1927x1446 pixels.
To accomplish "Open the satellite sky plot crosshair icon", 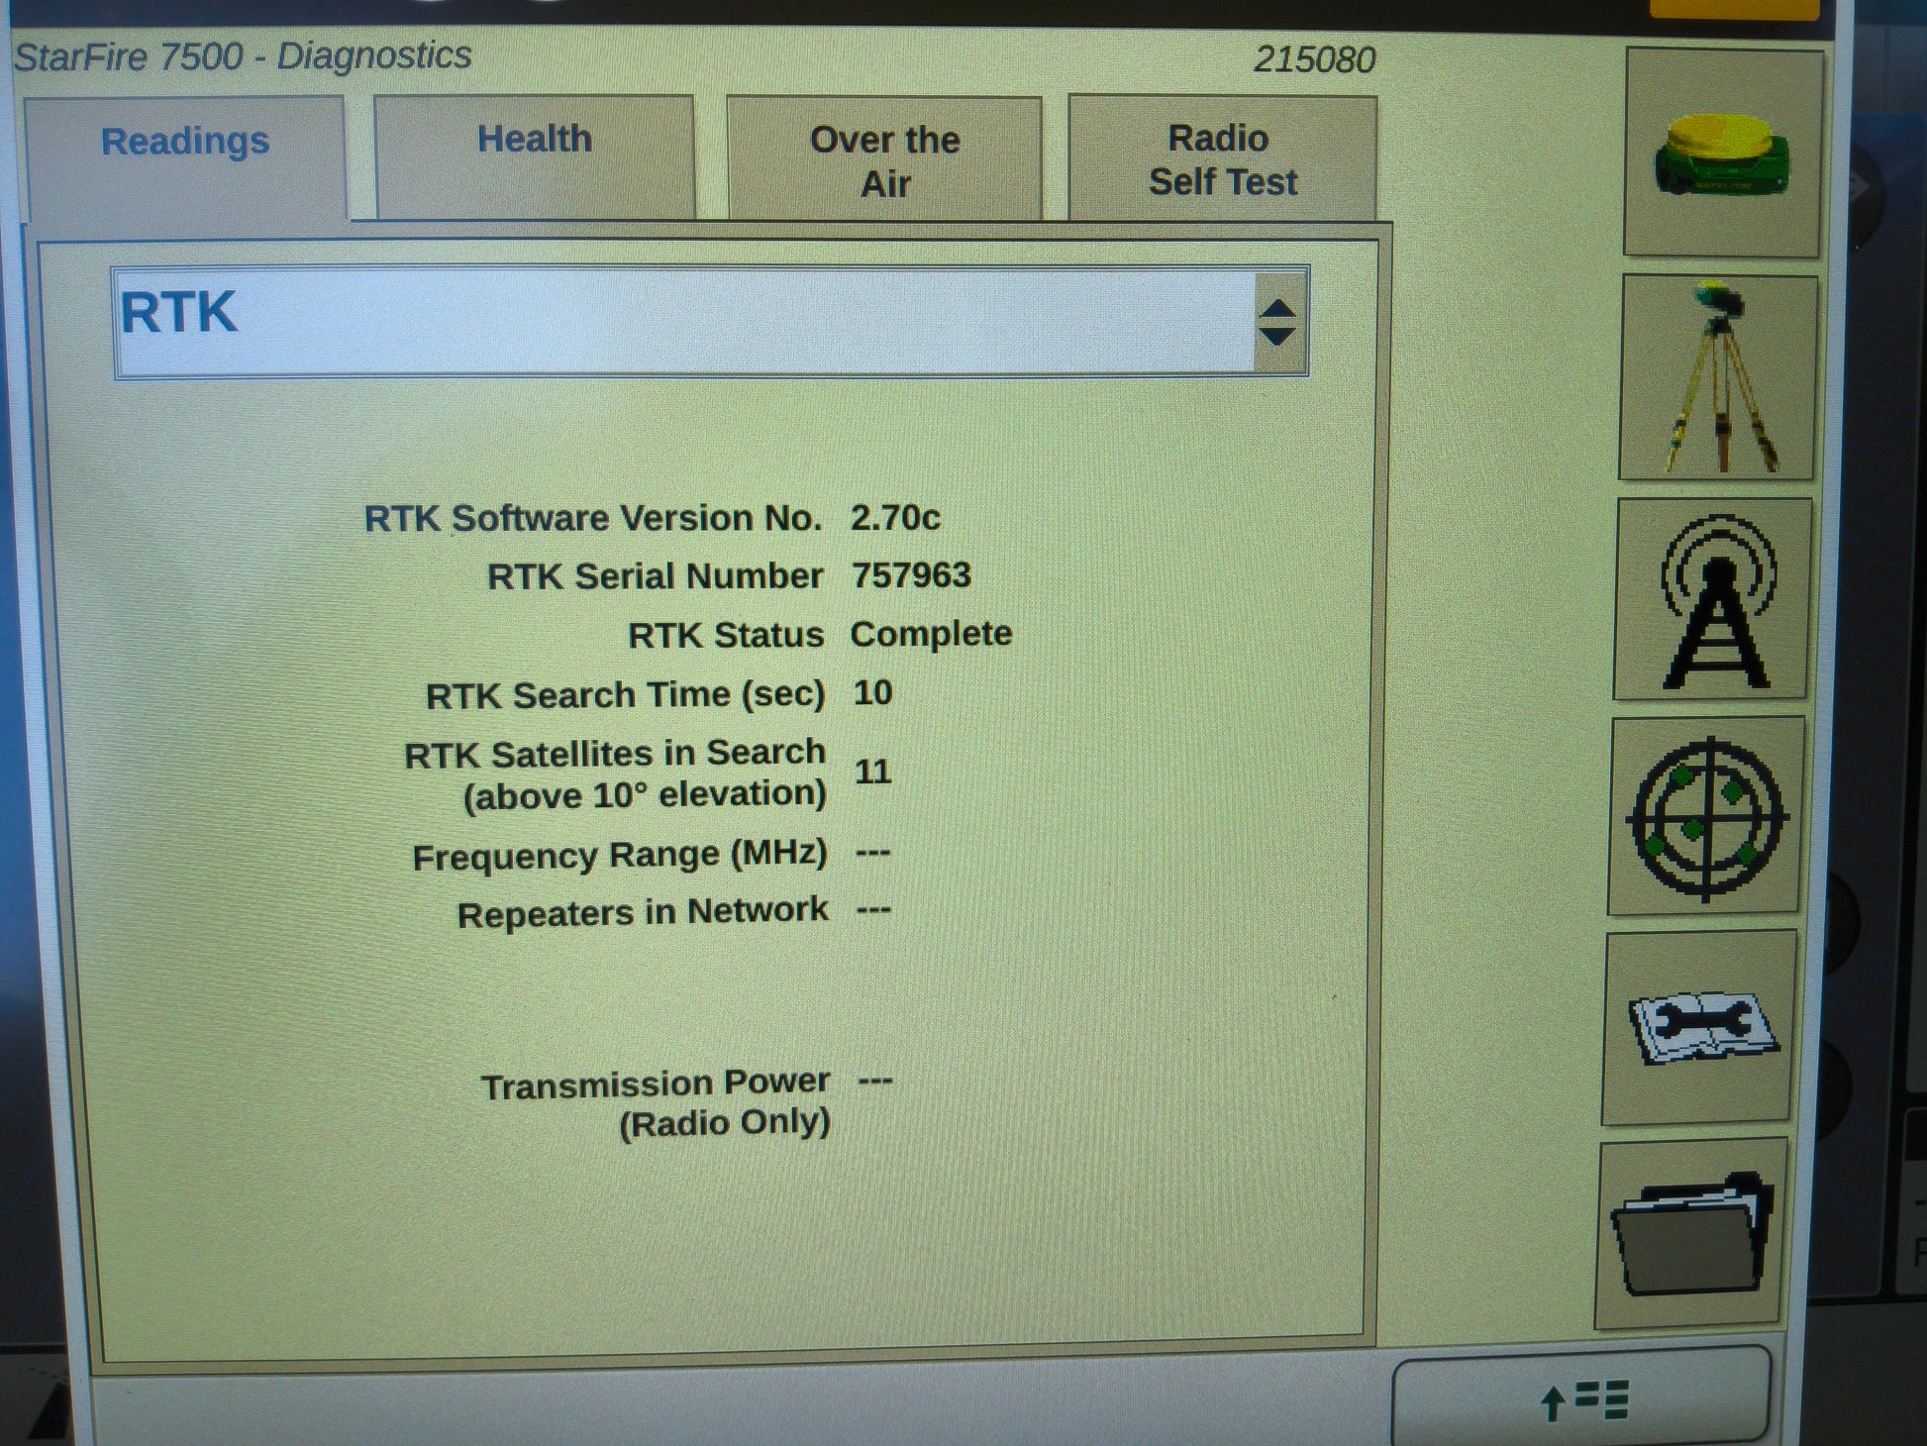I will 1705,816.
